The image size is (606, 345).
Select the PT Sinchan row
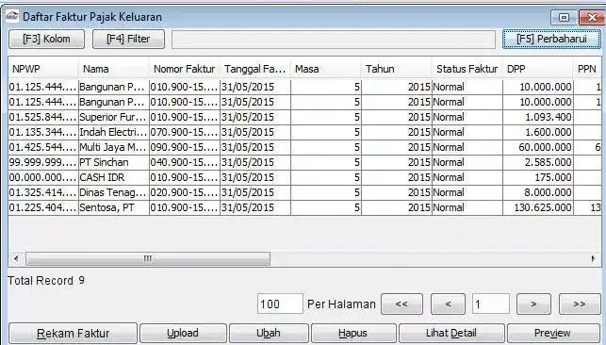pos(304,162)
